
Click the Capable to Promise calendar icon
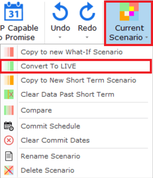click(x=13, y=11)
